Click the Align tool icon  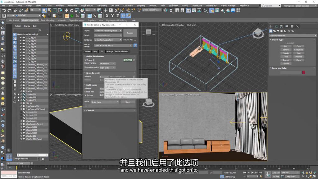[x=170, y=10]
